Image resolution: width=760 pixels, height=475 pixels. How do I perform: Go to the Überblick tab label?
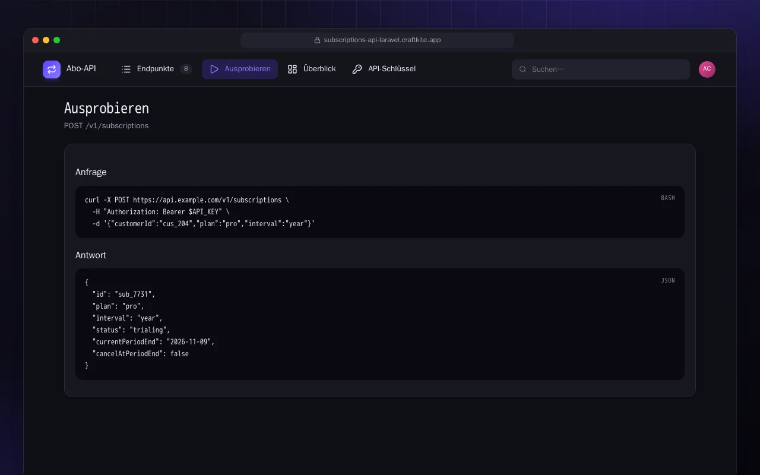click(319, 69)
